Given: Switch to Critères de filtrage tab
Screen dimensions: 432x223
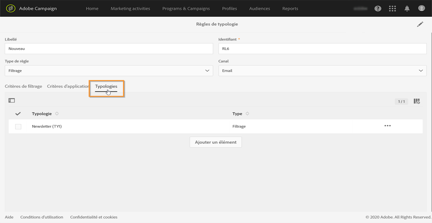Looking at the screenshot, I should click(23, 86).
